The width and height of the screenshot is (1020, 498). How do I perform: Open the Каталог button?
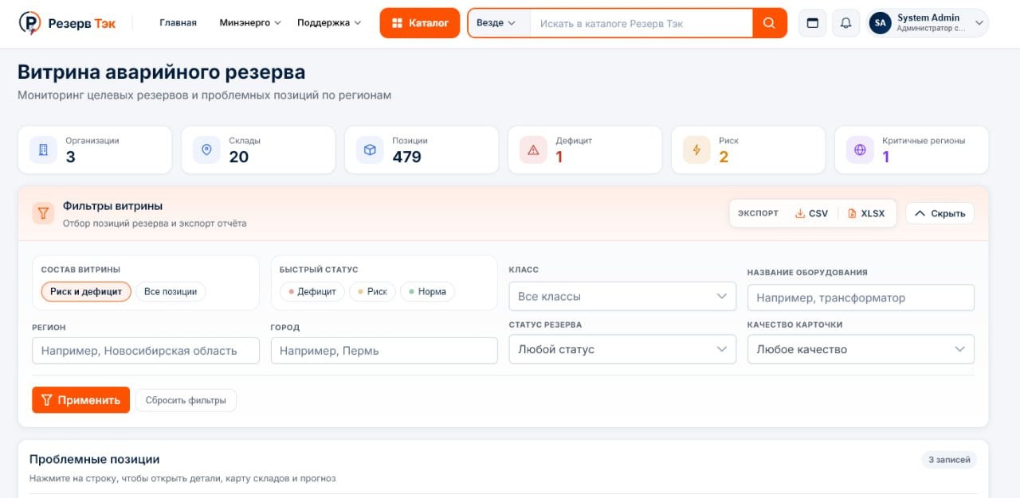420,23
